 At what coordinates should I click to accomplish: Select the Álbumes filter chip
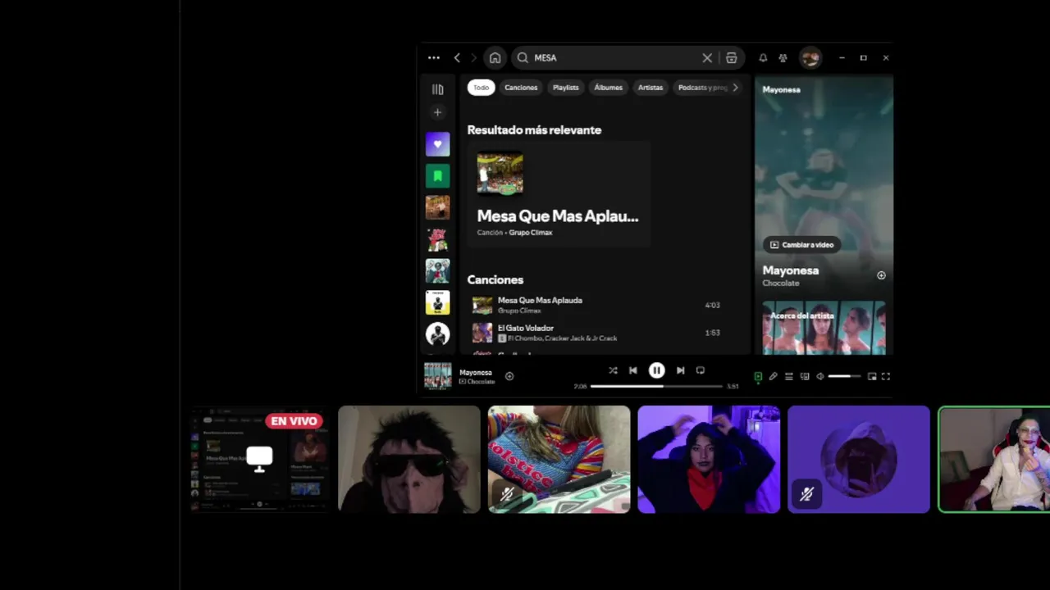(608, 88)
